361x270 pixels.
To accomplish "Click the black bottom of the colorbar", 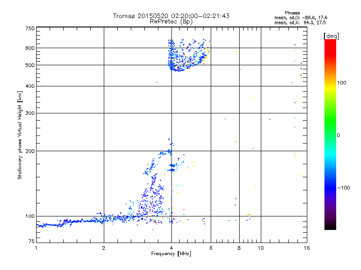I will point(330,227).
